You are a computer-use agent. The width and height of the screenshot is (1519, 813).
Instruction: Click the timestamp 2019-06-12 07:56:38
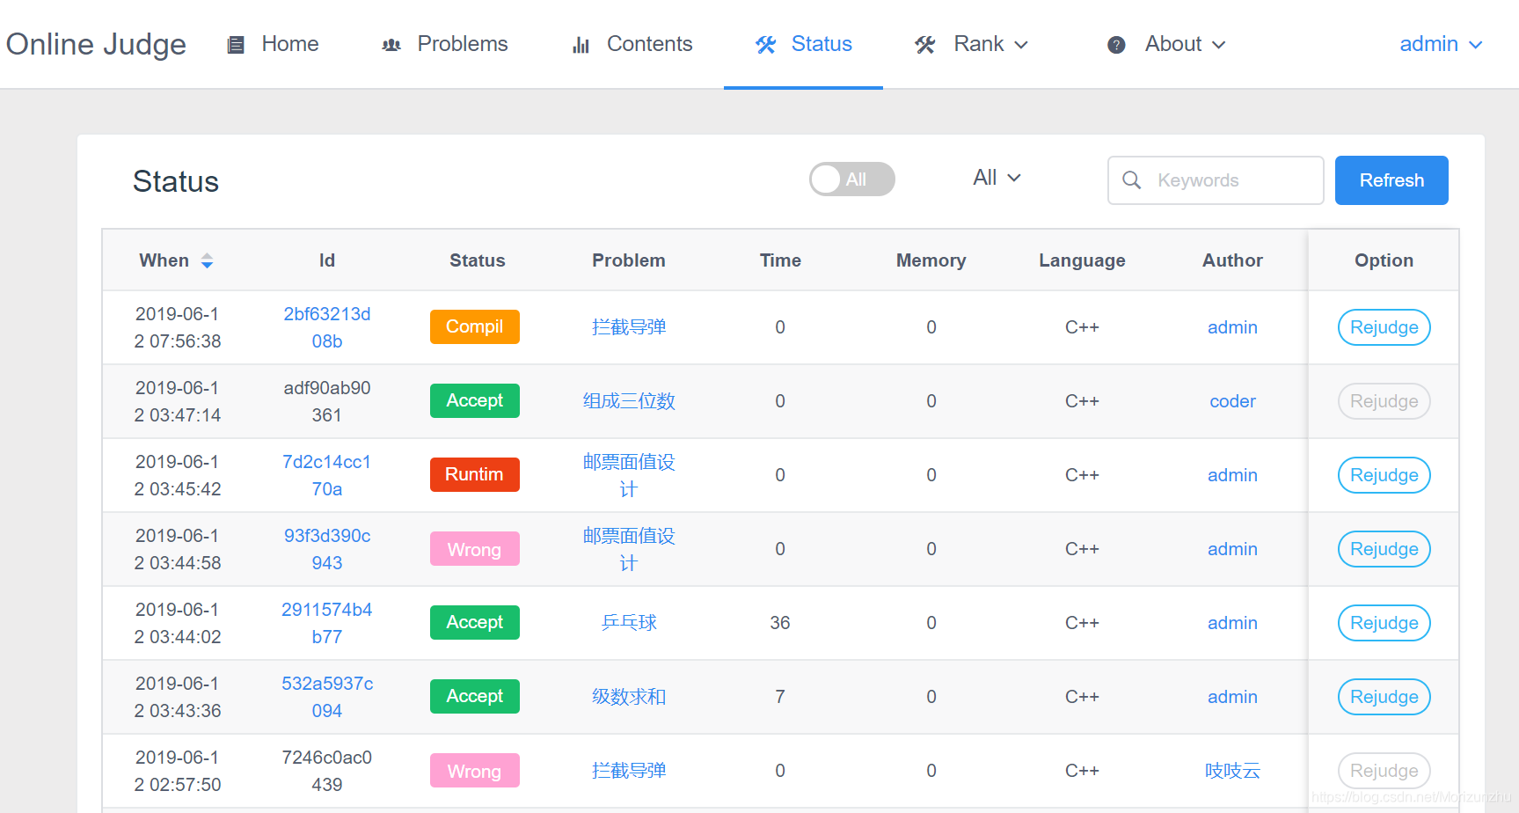point(178,327)
